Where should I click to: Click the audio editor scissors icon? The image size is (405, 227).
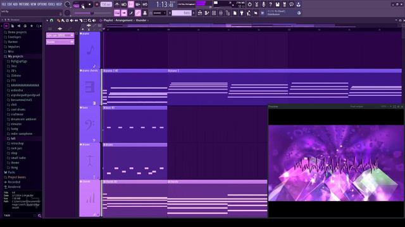tap(256, 4)
